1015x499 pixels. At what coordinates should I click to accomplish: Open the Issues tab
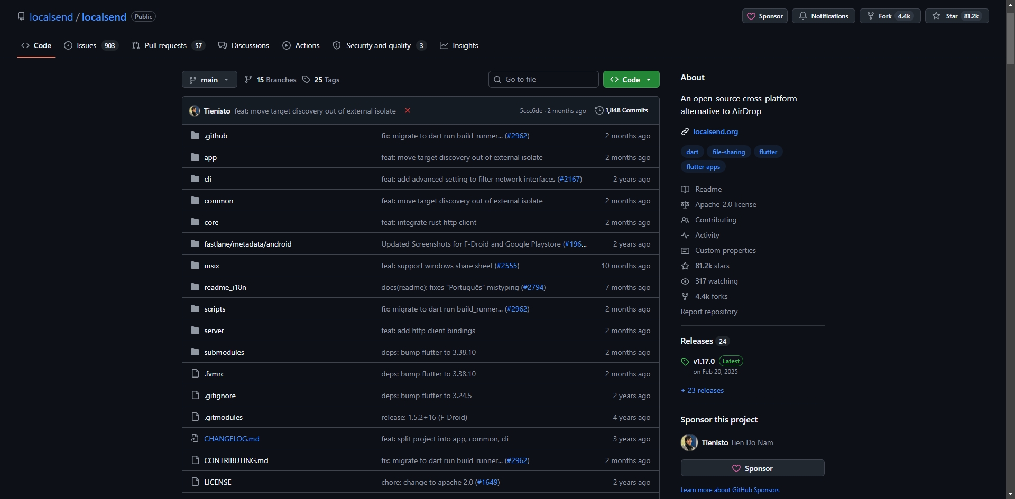pos(91,45)
